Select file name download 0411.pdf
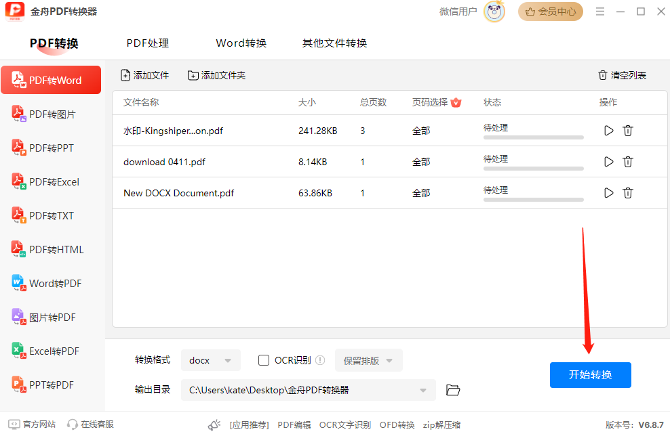670x436 pixels. tap(164, 162)
